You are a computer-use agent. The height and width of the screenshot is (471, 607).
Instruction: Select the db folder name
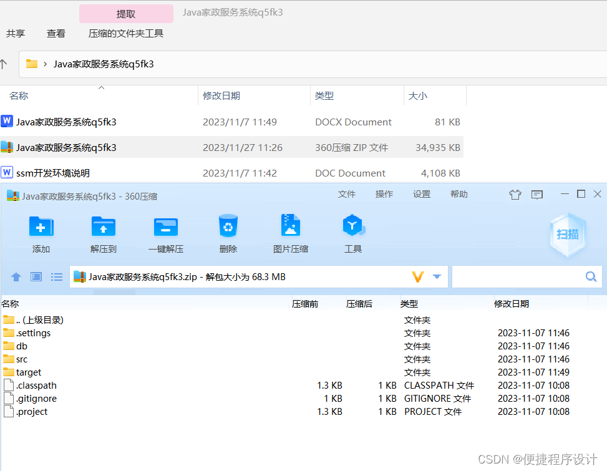tap(22, 346)
